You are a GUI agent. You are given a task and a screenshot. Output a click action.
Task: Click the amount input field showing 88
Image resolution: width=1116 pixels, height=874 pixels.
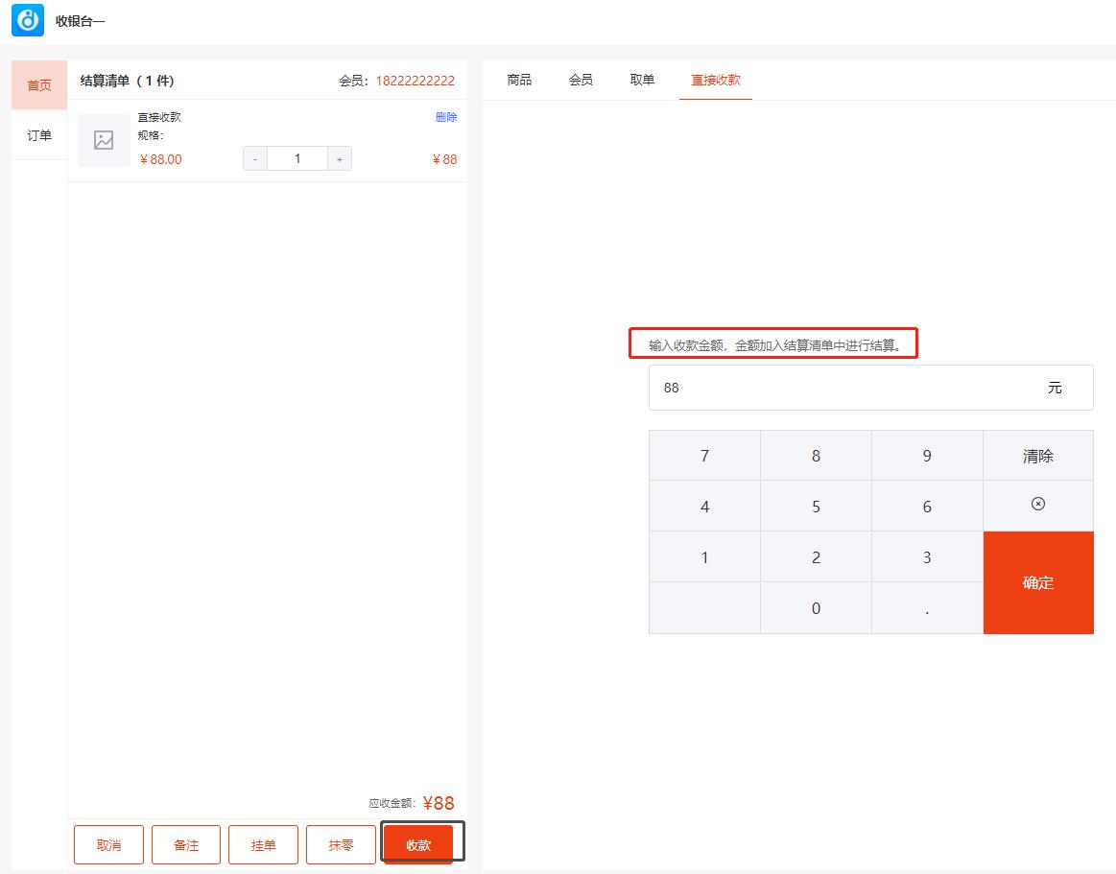(x=844, y=388)
